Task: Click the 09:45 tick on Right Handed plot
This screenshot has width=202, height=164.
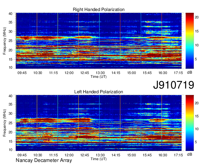Action: tap(22, 73)
